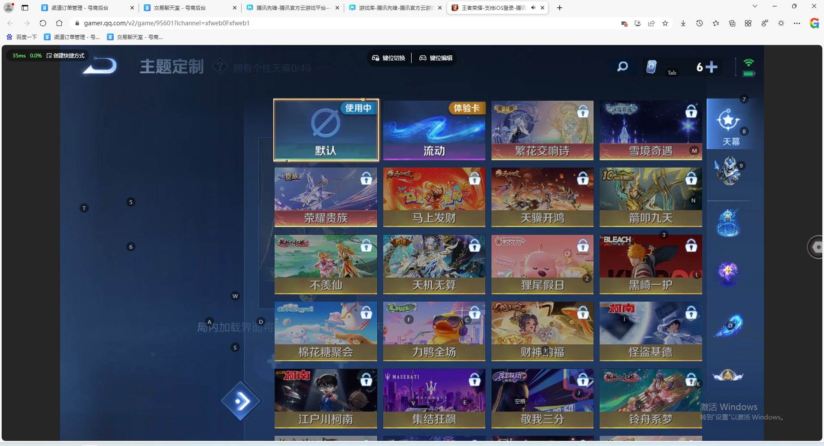
Task: Click the help question mark beside 主题定制
Action: pyautogui.click(x=220, y=66)
